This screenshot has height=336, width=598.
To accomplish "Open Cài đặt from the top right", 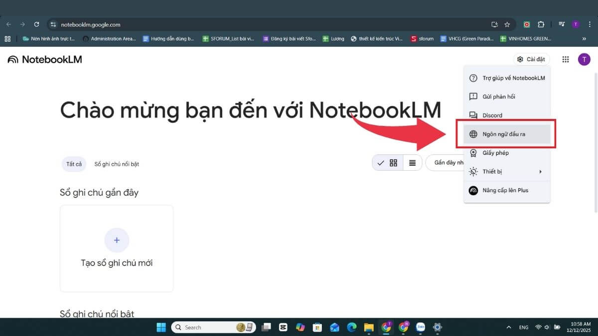I will 531,59.
